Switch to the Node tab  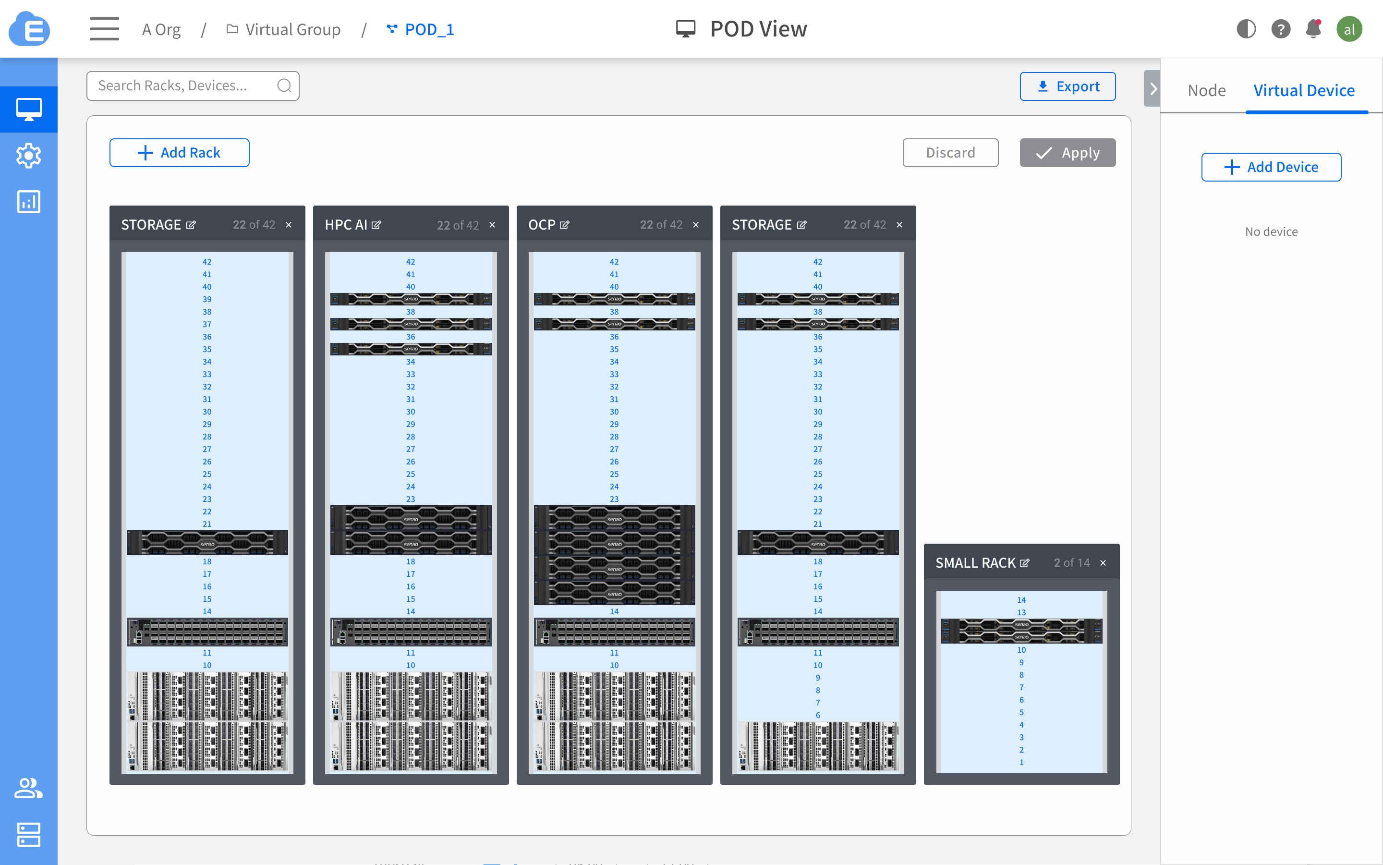[x=1206, y=90]
